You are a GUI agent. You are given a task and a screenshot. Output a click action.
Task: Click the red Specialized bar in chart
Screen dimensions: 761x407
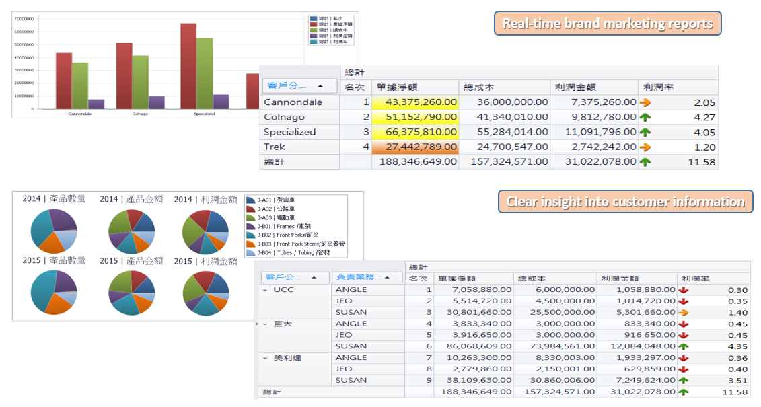pos(188,66)
